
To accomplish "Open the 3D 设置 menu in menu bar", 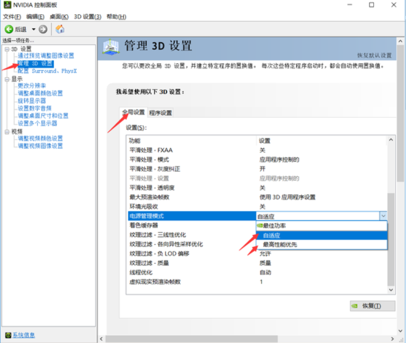I will (87, 16).
